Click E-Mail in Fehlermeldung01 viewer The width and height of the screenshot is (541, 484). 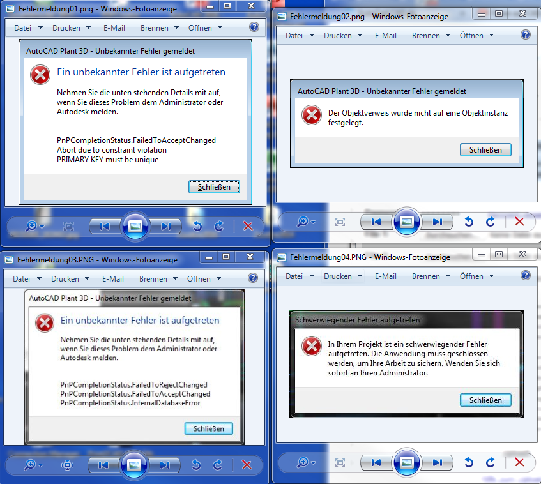pos(114,28)
